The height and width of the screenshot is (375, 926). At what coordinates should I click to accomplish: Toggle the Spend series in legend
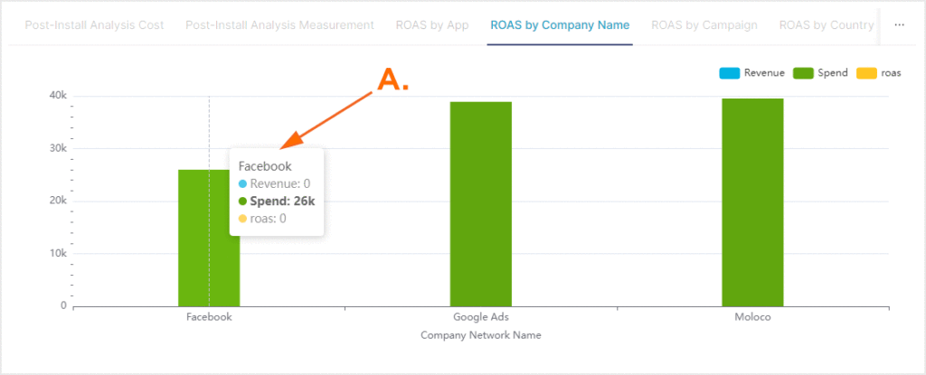click(x=820, y=73)
